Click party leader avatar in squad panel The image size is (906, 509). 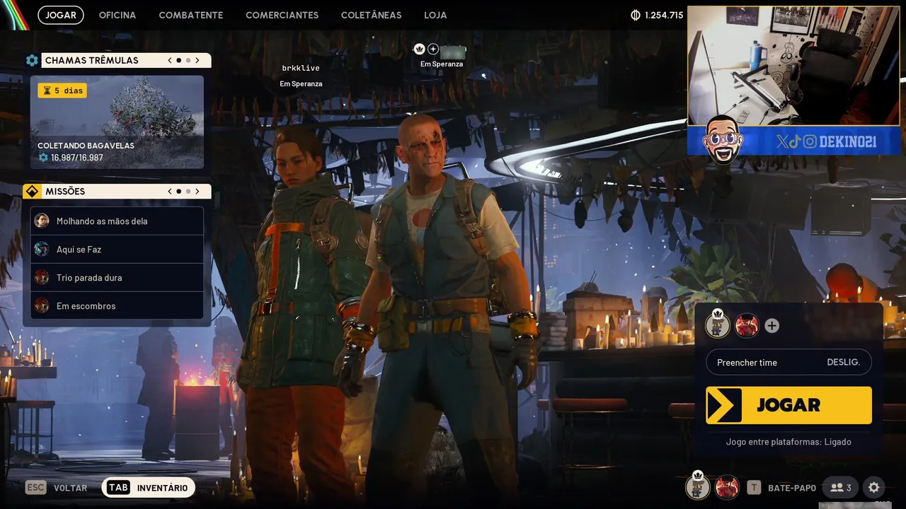(718, 324)
